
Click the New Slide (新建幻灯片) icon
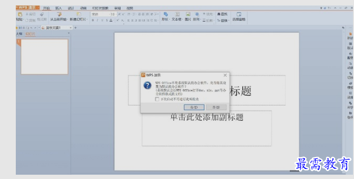coord(79,14)
